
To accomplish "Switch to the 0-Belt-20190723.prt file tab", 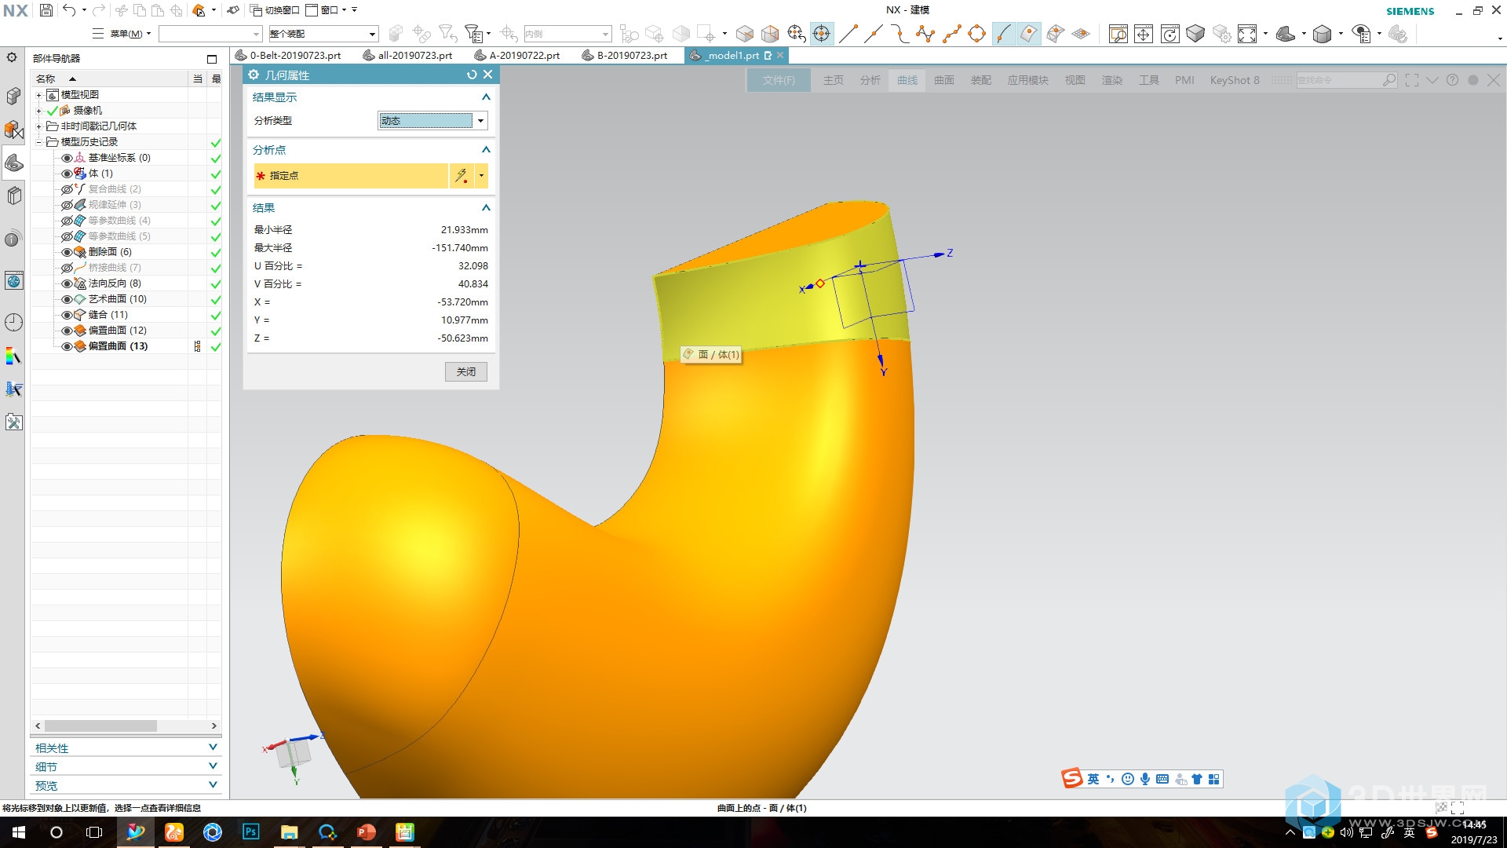I will [289, 56].
